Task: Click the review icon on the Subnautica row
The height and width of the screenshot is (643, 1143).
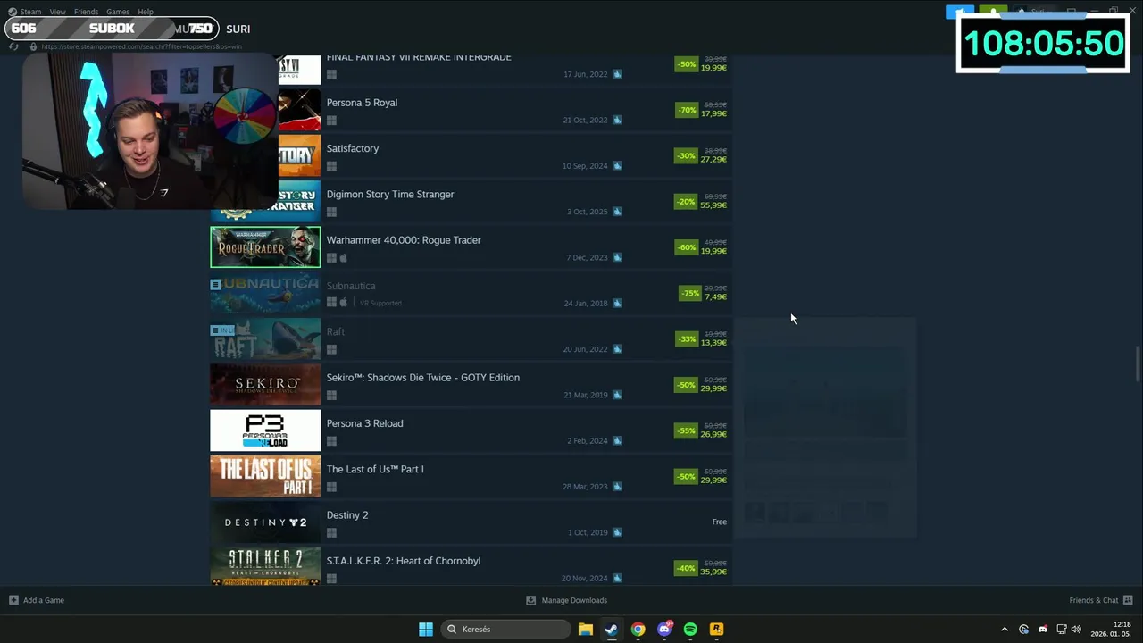Action: point(617,304)
